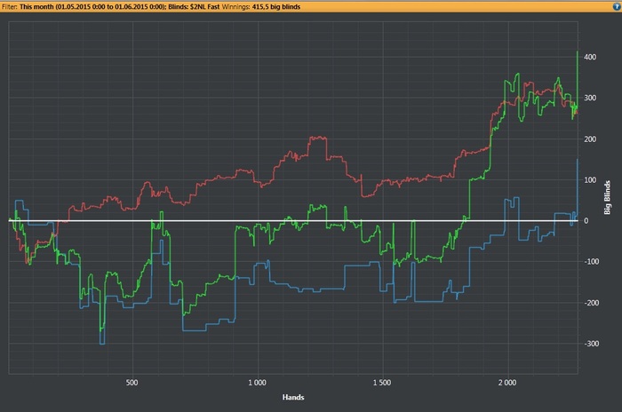Click the 'Winnings: 415,5 big blinds' text

coord(261,7)
